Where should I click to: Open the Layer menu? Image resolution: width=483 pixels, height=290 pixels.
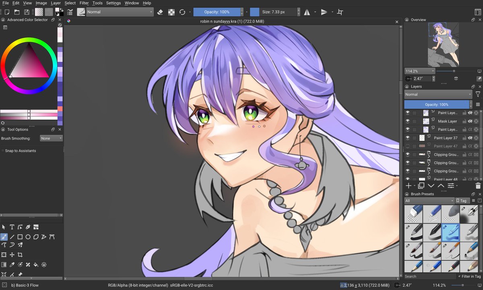click(x=56, y=3)
